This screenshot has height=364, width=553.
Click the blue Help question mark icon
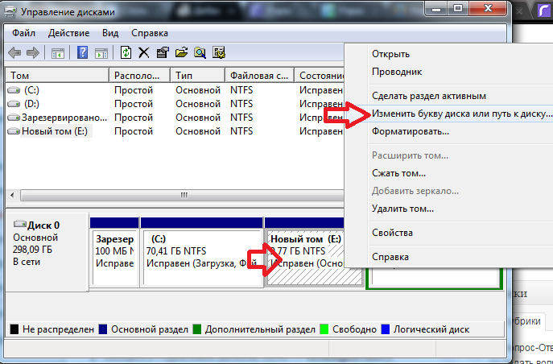coord(82,53)
